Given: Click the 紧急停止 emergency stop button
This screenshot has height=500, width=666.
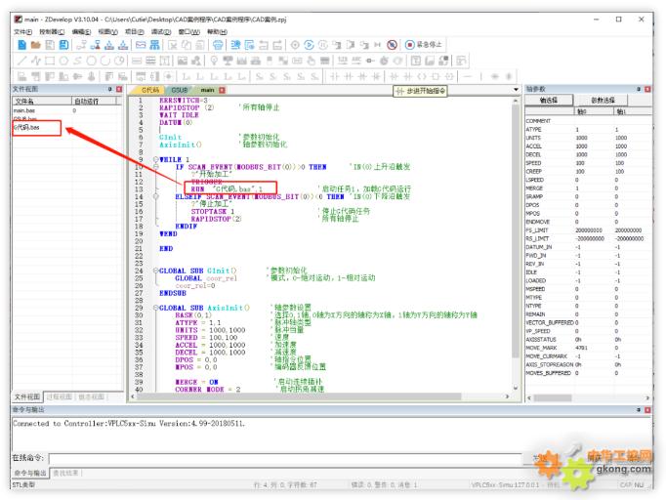Looking at the screenshot, I should coord(424,45).
